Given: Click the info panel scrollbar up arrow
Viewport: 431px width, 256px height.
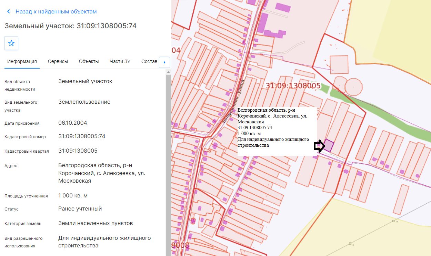Looking at the screenshot, I should tap(168, 72).
